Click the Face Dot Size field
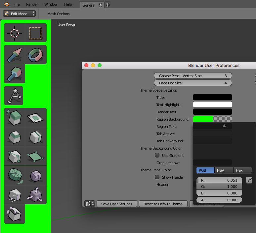Viewport: 256px width, 233px height. click(x=193, y=83)
